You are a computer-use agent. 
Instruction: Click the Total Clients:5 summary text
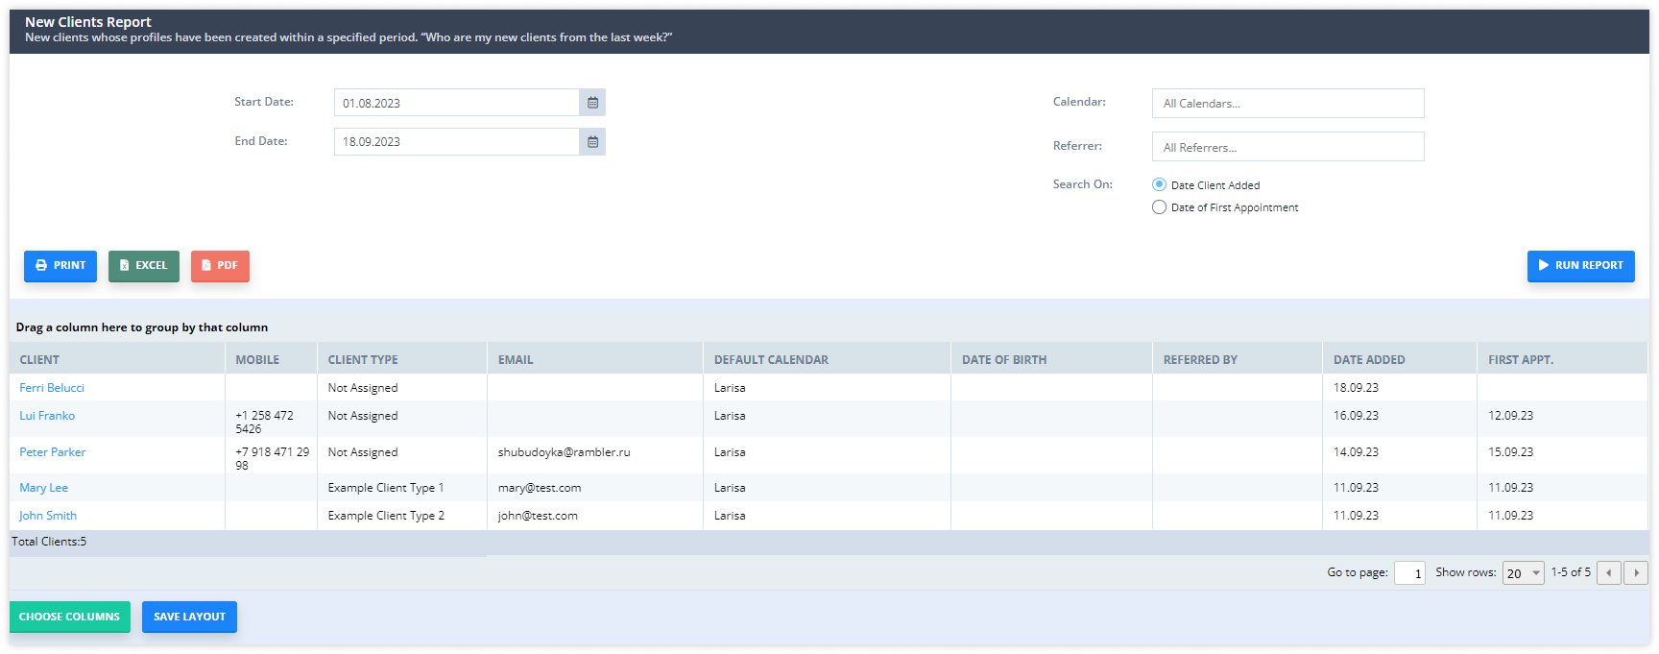[49, 542]
